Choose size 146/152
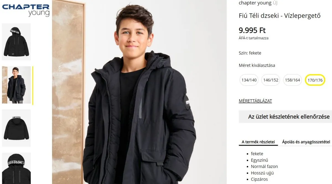The width and height of the screenshot is (332, 184). (x=271, y=80)
